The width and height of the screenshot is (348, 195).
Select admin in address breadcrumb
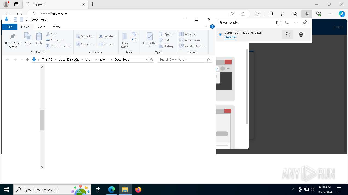pyautogui.click(x=104, y=60)
